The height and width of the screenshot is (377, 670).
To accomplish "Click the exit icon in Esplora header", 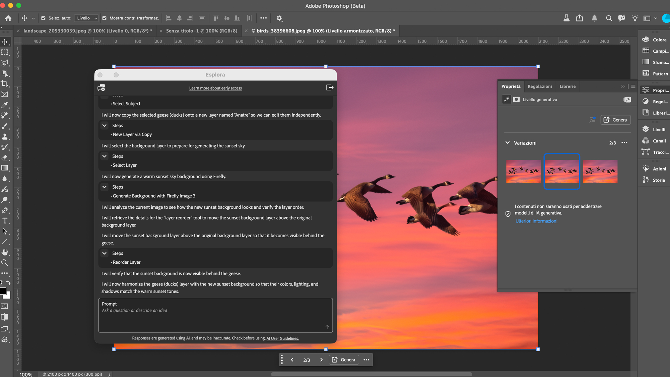I will pyautogui.click(x=330, y=87).
